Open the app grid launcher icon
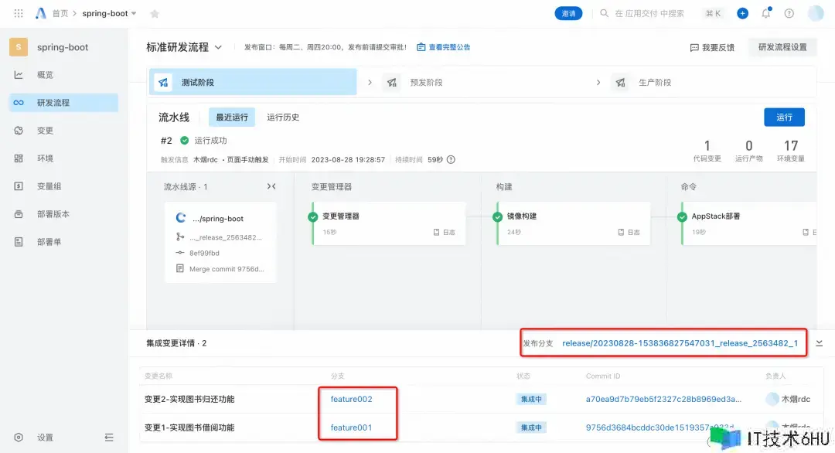The height and width of the screenshot is (453, 835). point(19,13)
